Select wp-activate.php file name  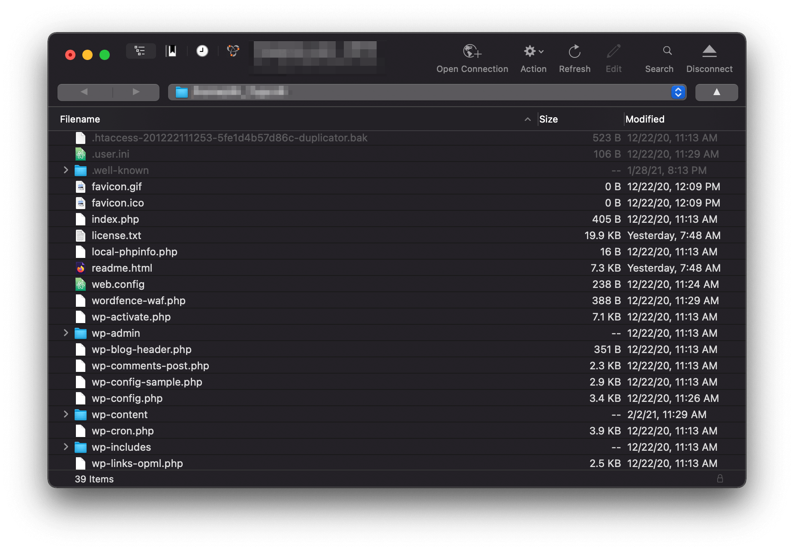click(131, 317)
